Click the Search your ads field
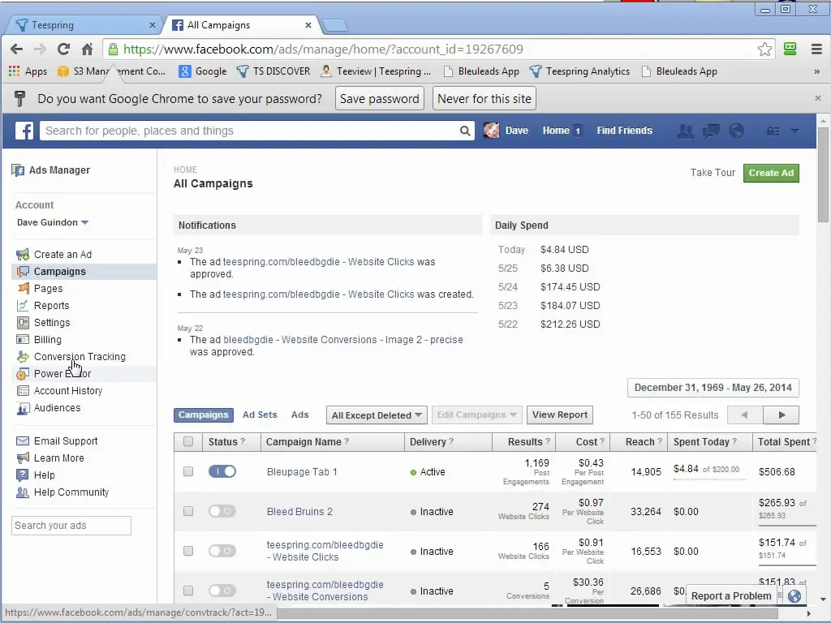Image resolution: width=831 pixels, height=623 pixels. tap(71, 526)
